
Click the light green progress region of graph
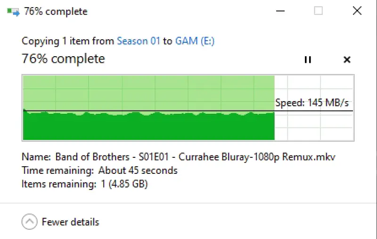[148, 92]
